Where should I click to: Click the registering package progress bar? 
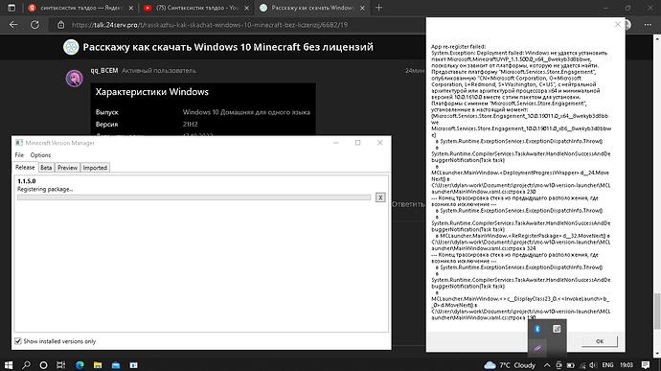194,197
